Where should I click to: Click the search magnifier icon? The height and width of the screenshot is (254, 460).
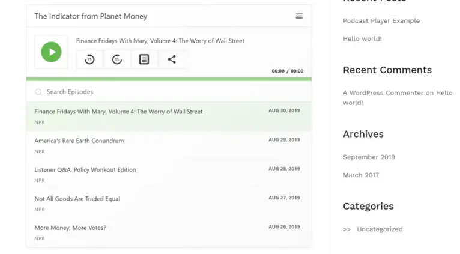[x=38, y=92]
